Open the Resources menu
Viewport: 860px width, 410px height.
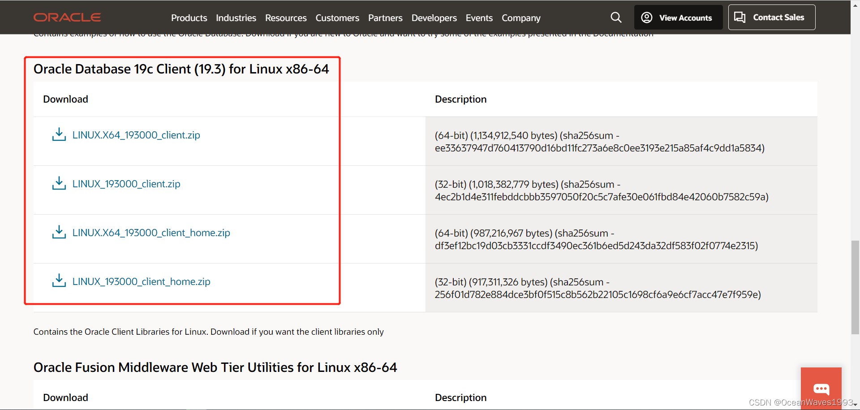tap(286, 18)
